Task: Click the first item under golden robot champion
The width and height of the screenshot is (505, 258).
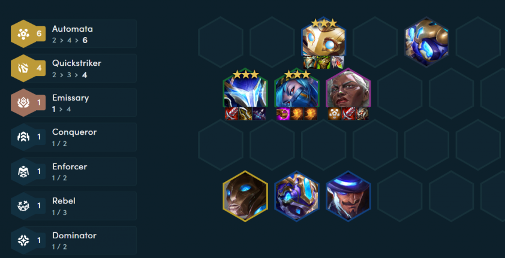Action: click(310, 62)
